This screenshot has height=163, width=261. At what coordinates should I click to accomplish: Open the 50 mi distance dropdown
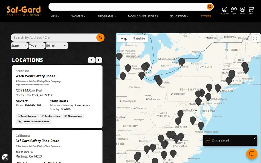(x=57, y=46)
